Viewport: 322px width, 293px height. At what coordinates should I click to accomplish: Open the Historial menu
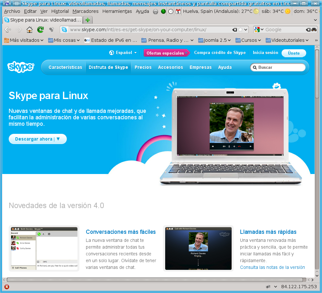pos(60,12)
